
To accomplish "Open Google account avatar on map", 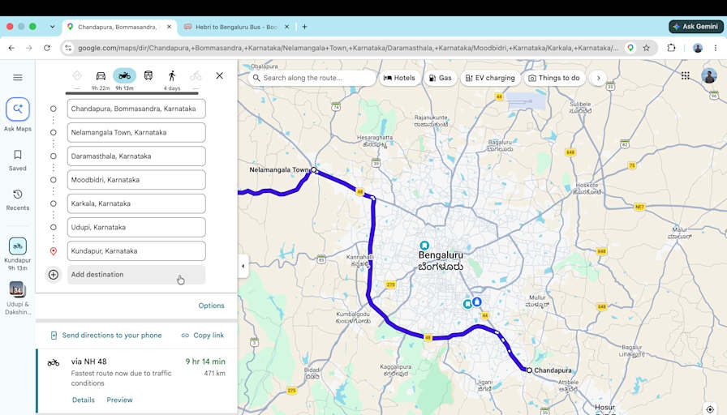I will point(709,75).
